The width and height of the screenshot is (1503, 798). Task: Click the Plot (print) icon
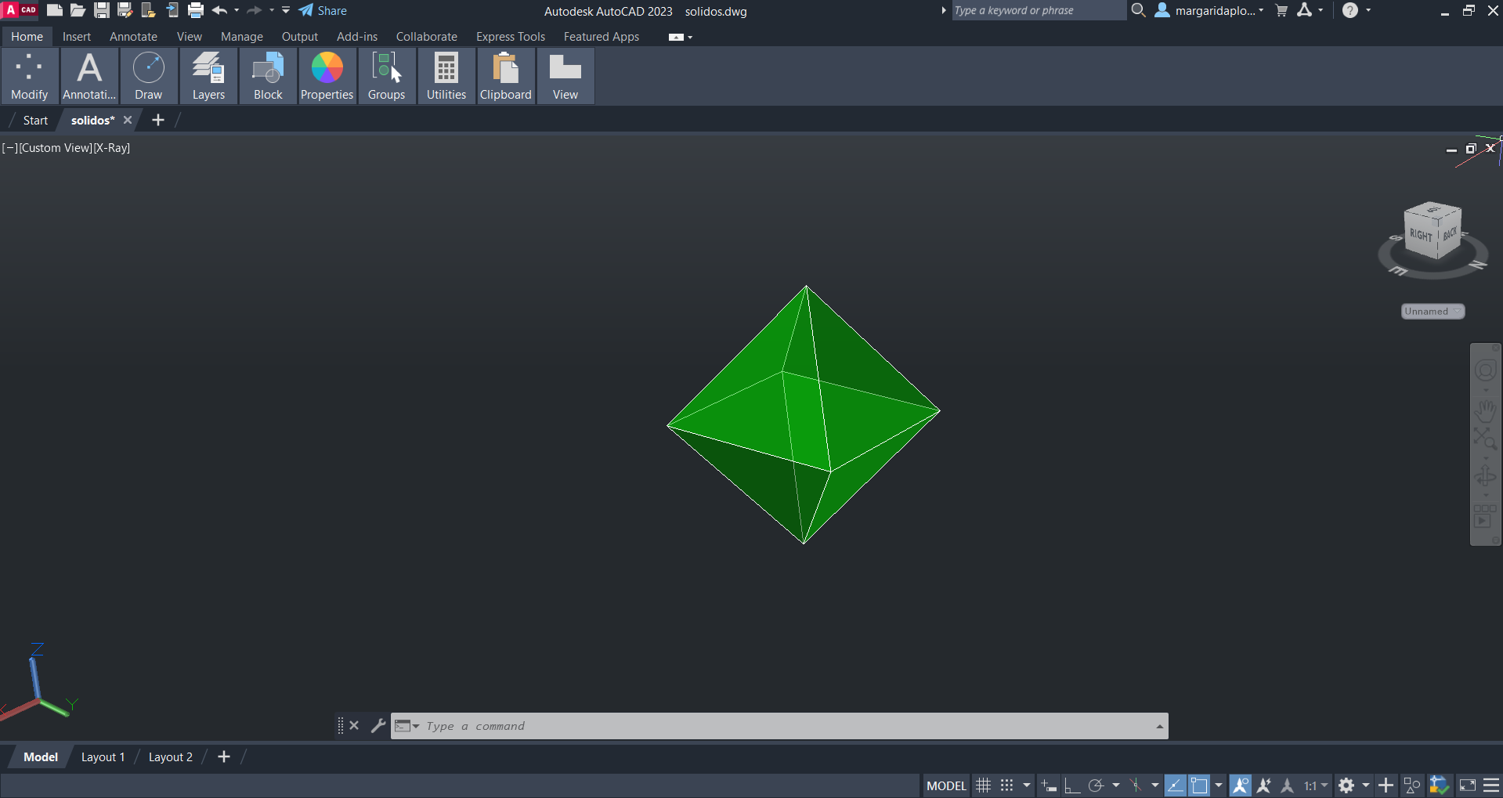196,10
